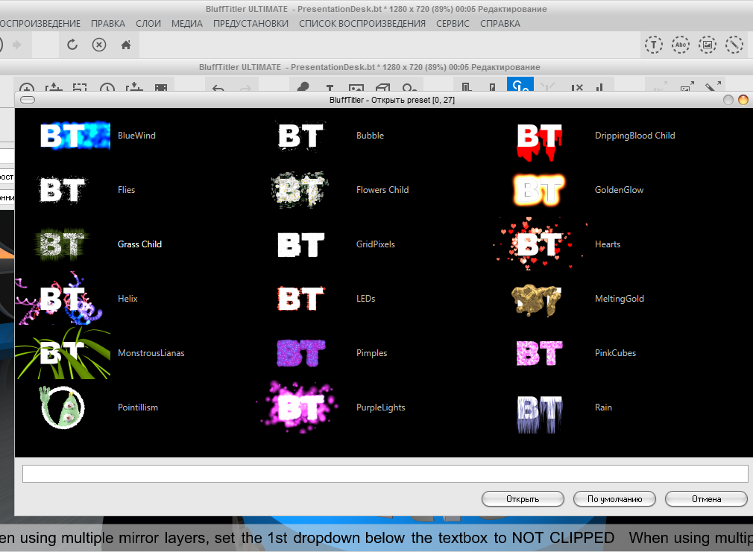This screenshot has height=552, width=753.
Task: Click the reload arrow icon in top toolbar
Action: pyautogui.click(x=72, y=45)
